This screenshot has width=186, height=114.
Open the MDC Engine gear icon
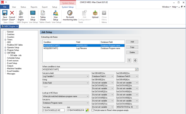[x=21, y=13]
